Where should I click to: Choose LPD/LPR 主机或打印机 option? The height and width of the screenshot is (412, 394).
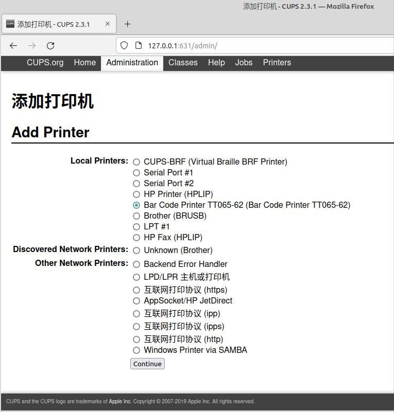coord(136,277)
